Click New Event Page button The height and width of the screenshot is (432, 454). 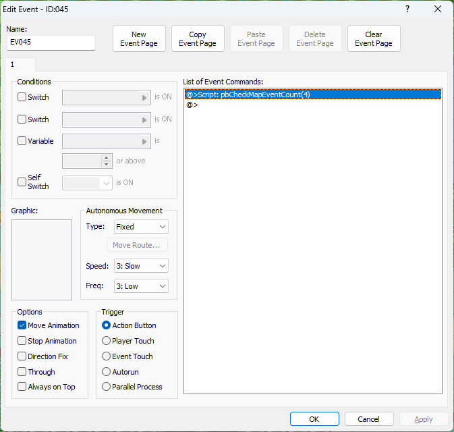point(139,39)
